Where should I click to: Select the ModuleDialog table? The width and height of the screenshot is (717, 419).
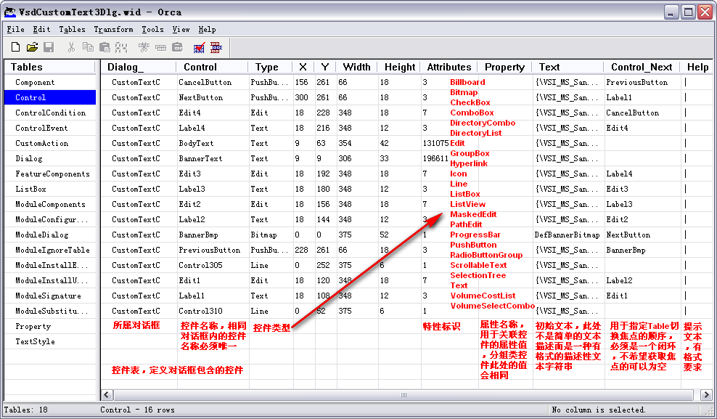click(41, 235)
